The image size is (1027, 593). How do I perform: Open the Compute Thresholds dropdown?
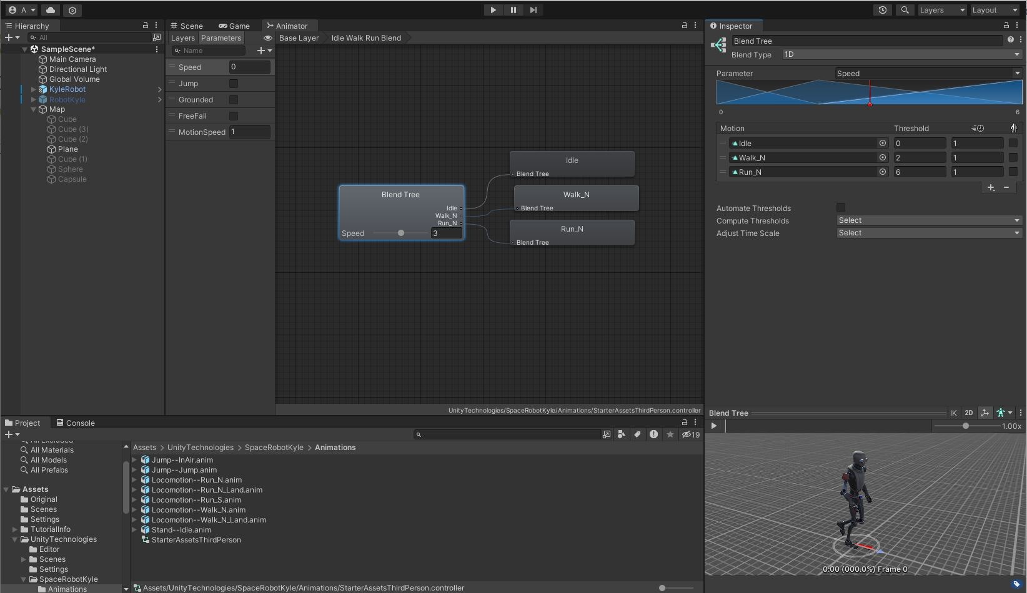[x=928, y=220]
